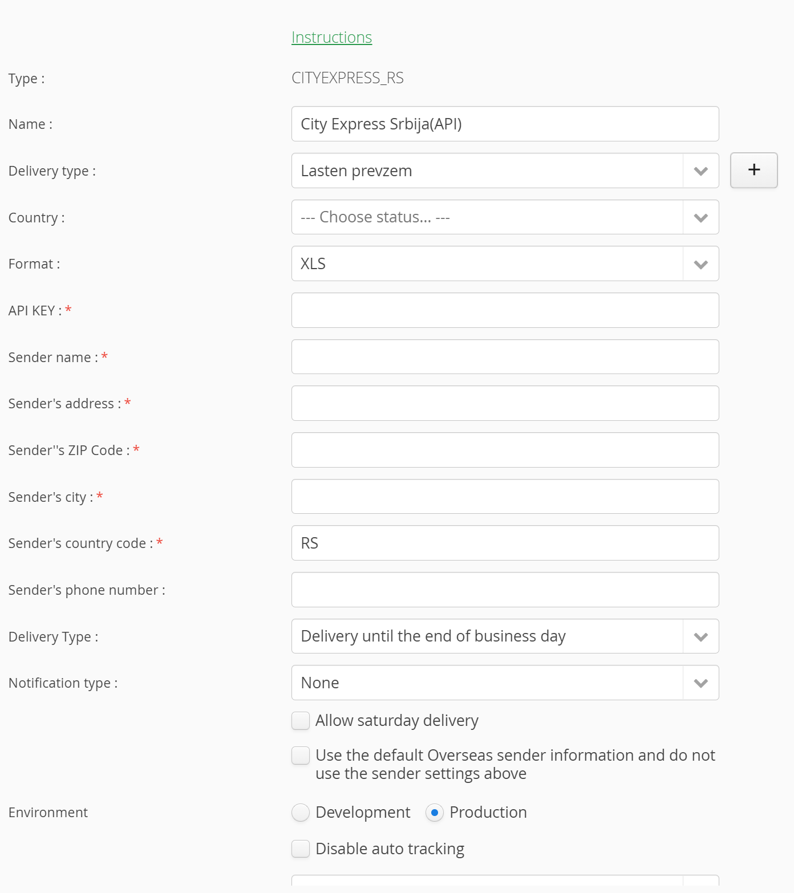
Task: Click the Sender's city input
Action: pyautogui.click(x=505, y=497)
